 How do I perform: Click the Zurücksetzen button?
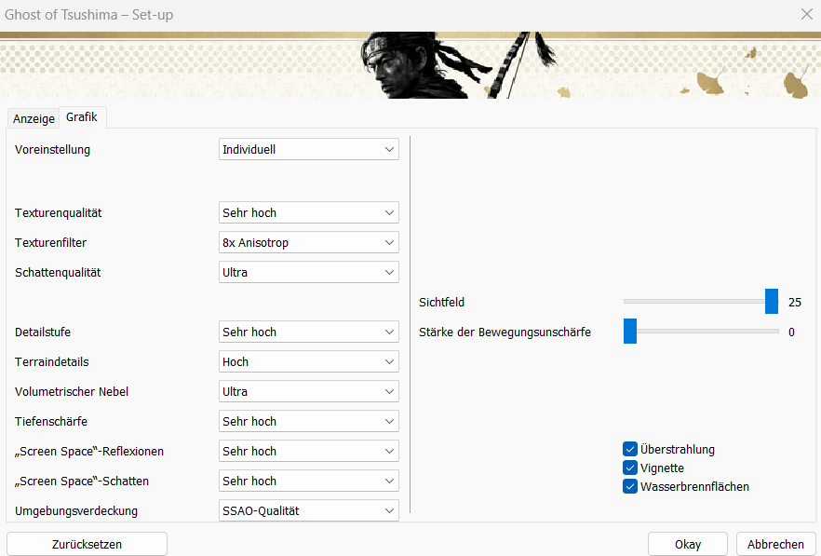click(x=87, y=544)
